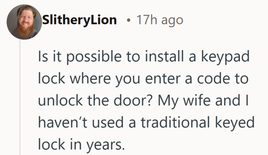The height and width of the screenshot is (155, 268).
Task: Click the line starting with 'haven't used'
Action: pyautogui.click(x=146, y=123)
